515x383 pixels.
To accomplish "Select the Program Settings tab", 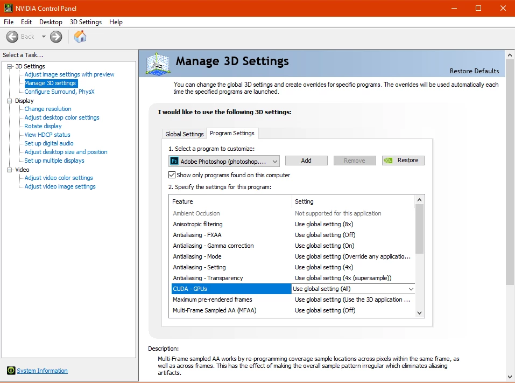I will [232, 133].
